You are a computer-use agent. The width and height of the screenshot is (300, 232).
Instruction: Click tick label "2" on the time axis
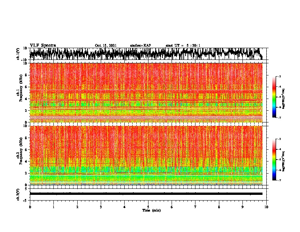point(77,207)
